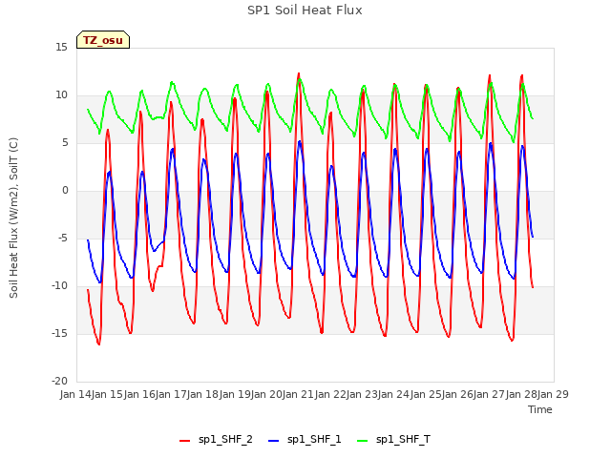This screenshot has height=458, width=611.
Task: Select the Jan 26 x-axis tick label
Action: 457,394
